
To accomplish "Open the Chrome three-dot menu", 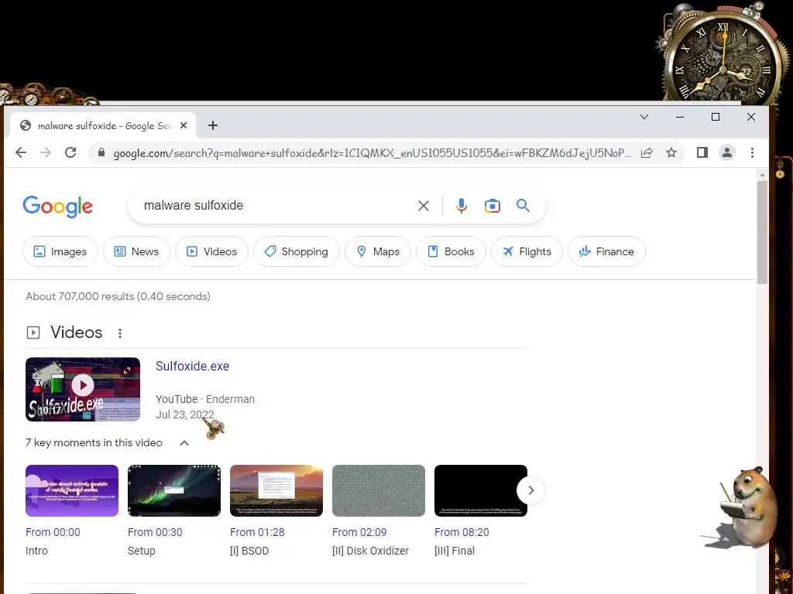I will (x=752, y=152).
